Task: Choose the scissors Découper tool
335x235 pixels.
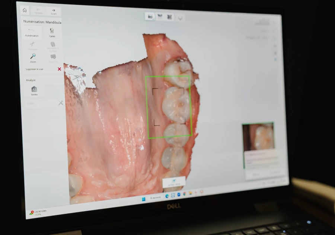Action: (x=32, y=45)
